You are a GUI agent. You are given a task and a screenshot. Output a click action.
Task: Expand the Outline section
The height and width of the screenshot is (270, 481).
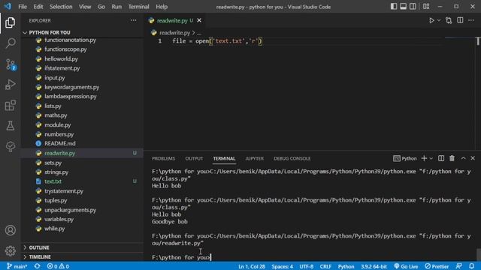82,247
